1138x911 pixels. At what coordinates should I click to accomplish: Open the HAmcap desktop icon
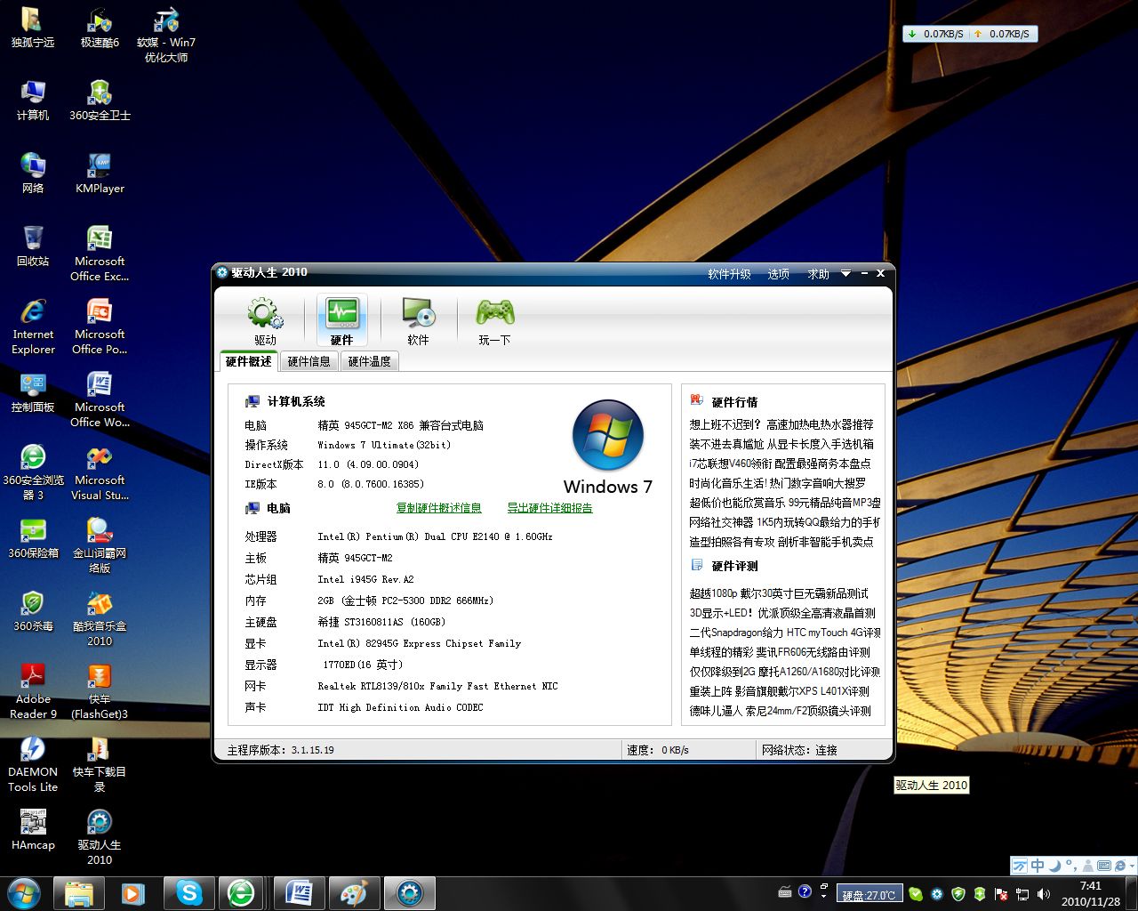tap(33, 830)
